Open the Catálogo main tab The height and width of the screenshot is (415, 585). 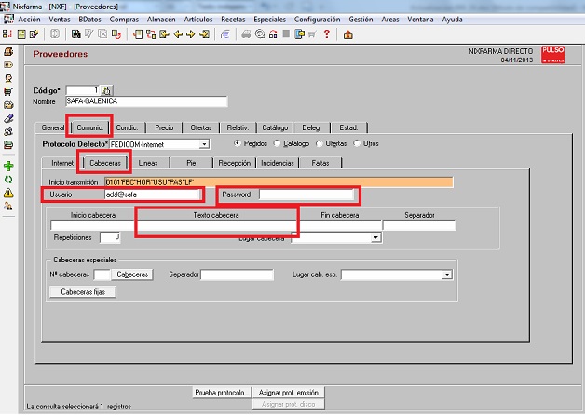[x=275, y=127]
